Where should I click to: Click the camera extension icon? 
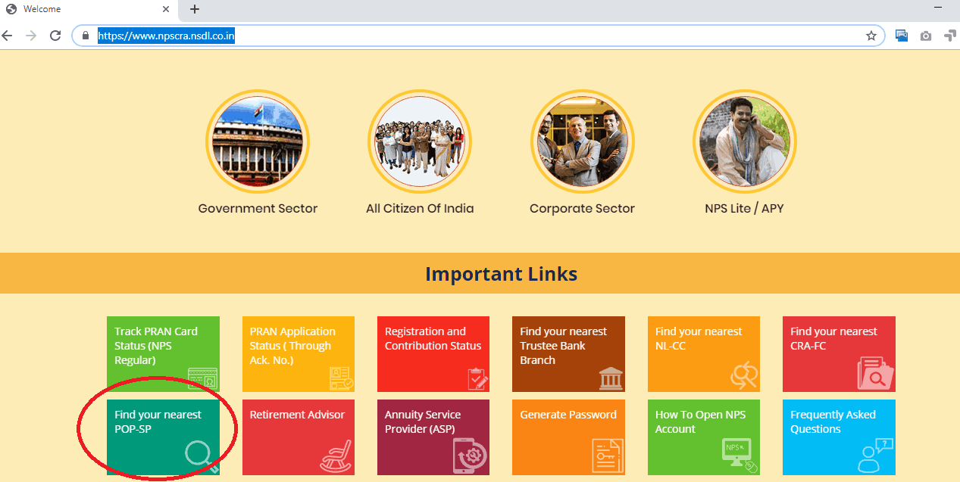coord(926,36)
